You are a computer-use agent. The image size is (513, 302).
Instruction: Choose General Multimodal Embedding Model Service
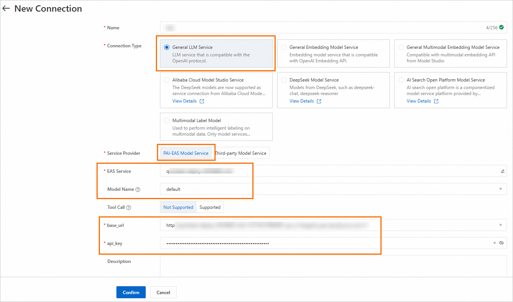click(401, 47)
